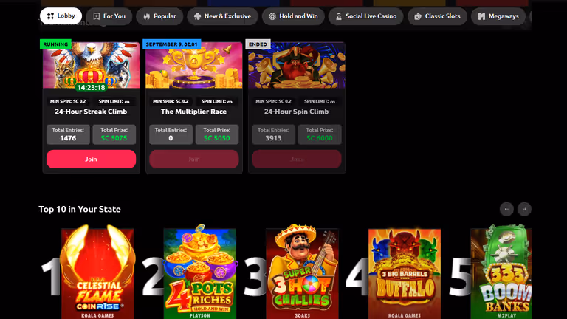Click the Hold and Win coin icon
Image resolution: width=567 pixels, height=319 pixels.
pyautogui.click(x=272, y=16)
